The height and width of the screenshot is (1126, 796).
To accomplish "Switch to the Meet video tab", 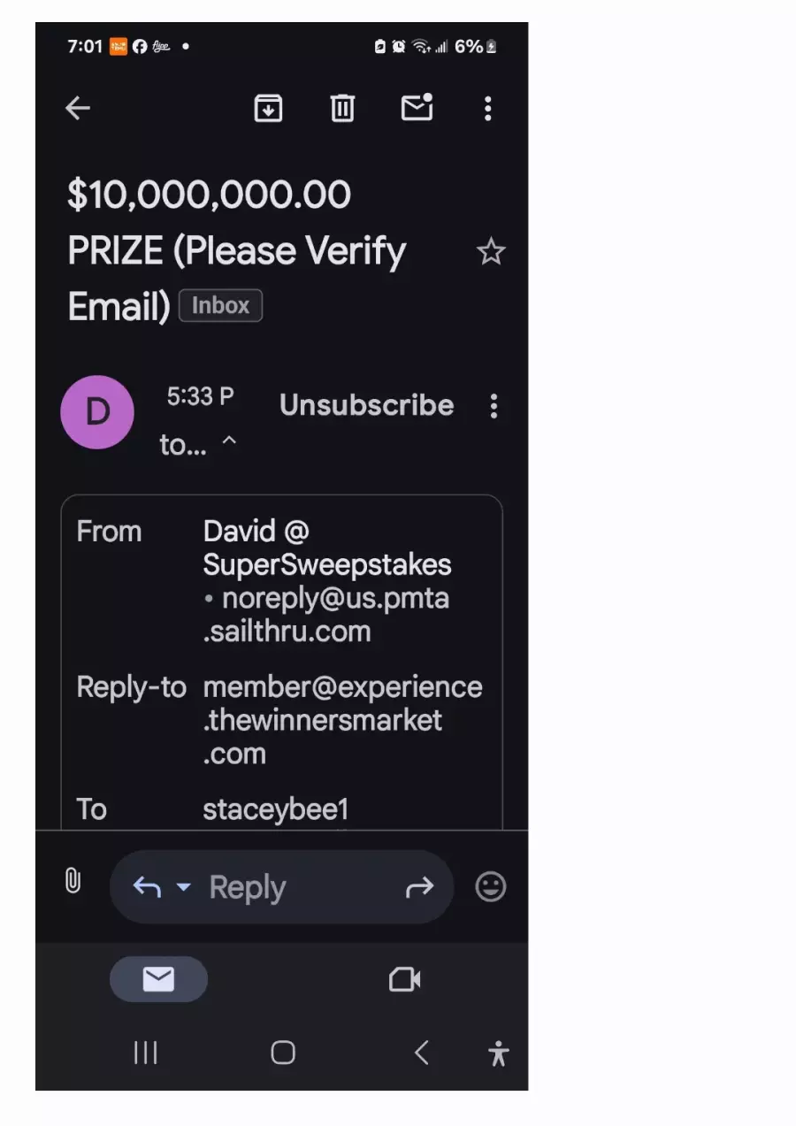I will (405, 979).
